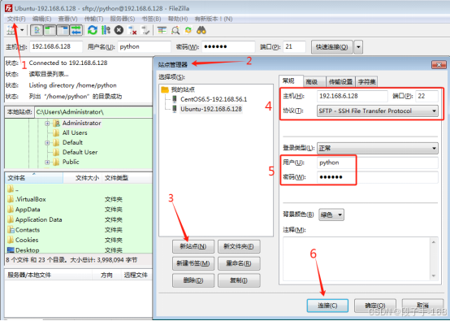Select the Desktop folder row

click(x=79, y=249)
